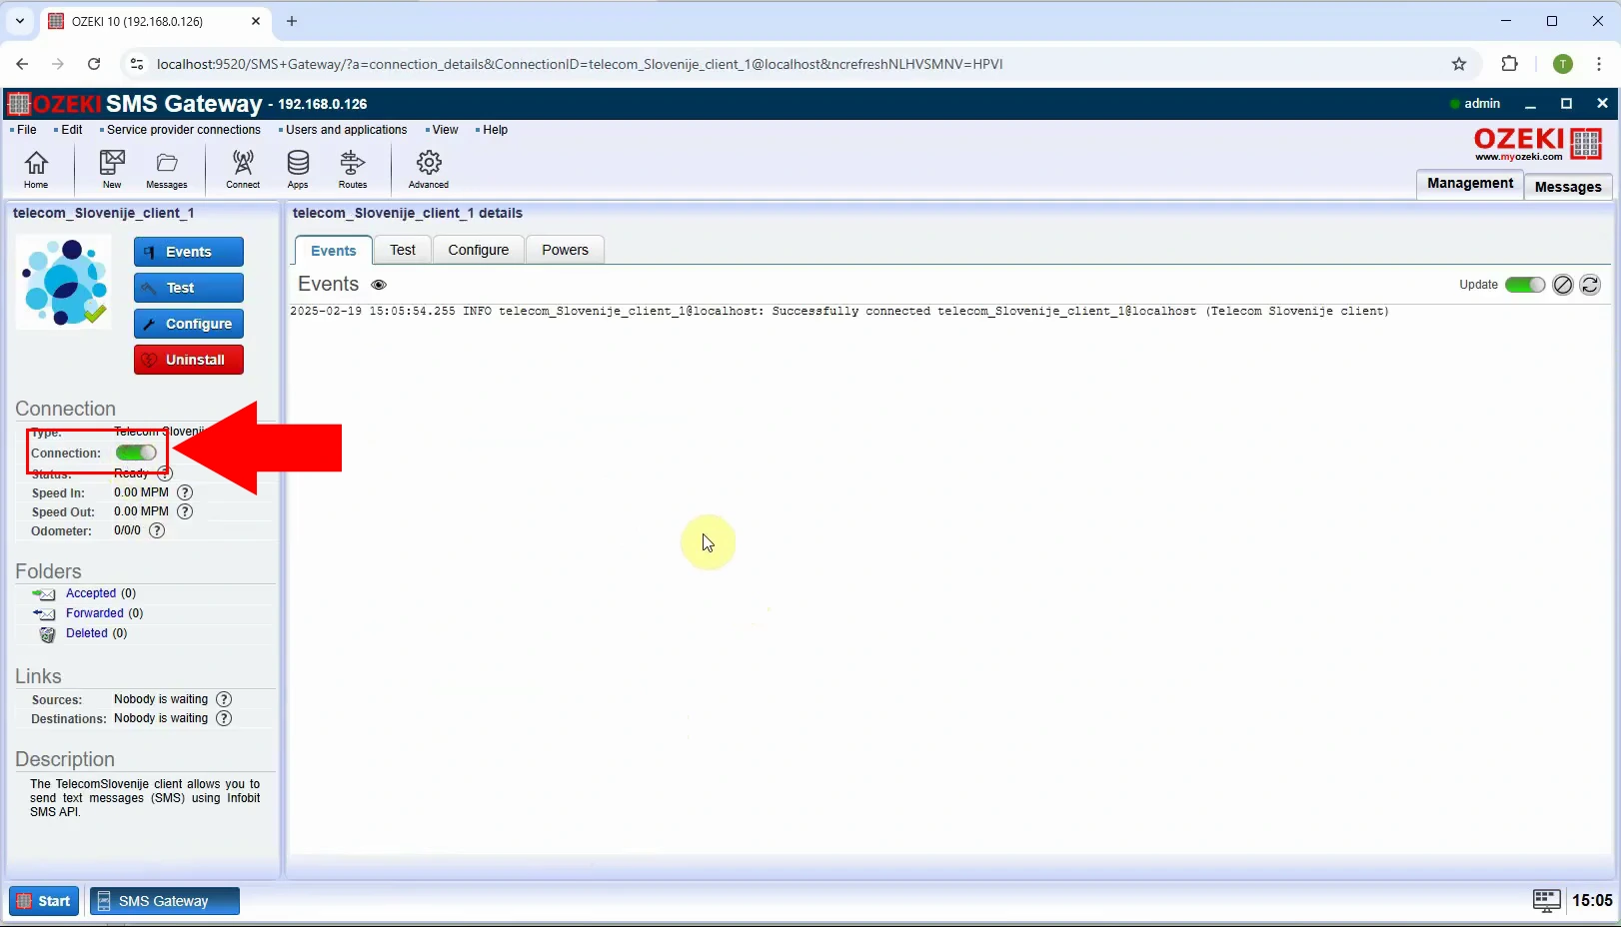
Task: Open the browser three-dot menu
Action: coord(1599,64)
